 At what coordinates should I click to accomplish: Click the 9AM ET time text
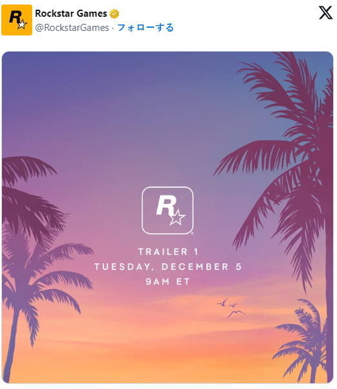[168, 281]
